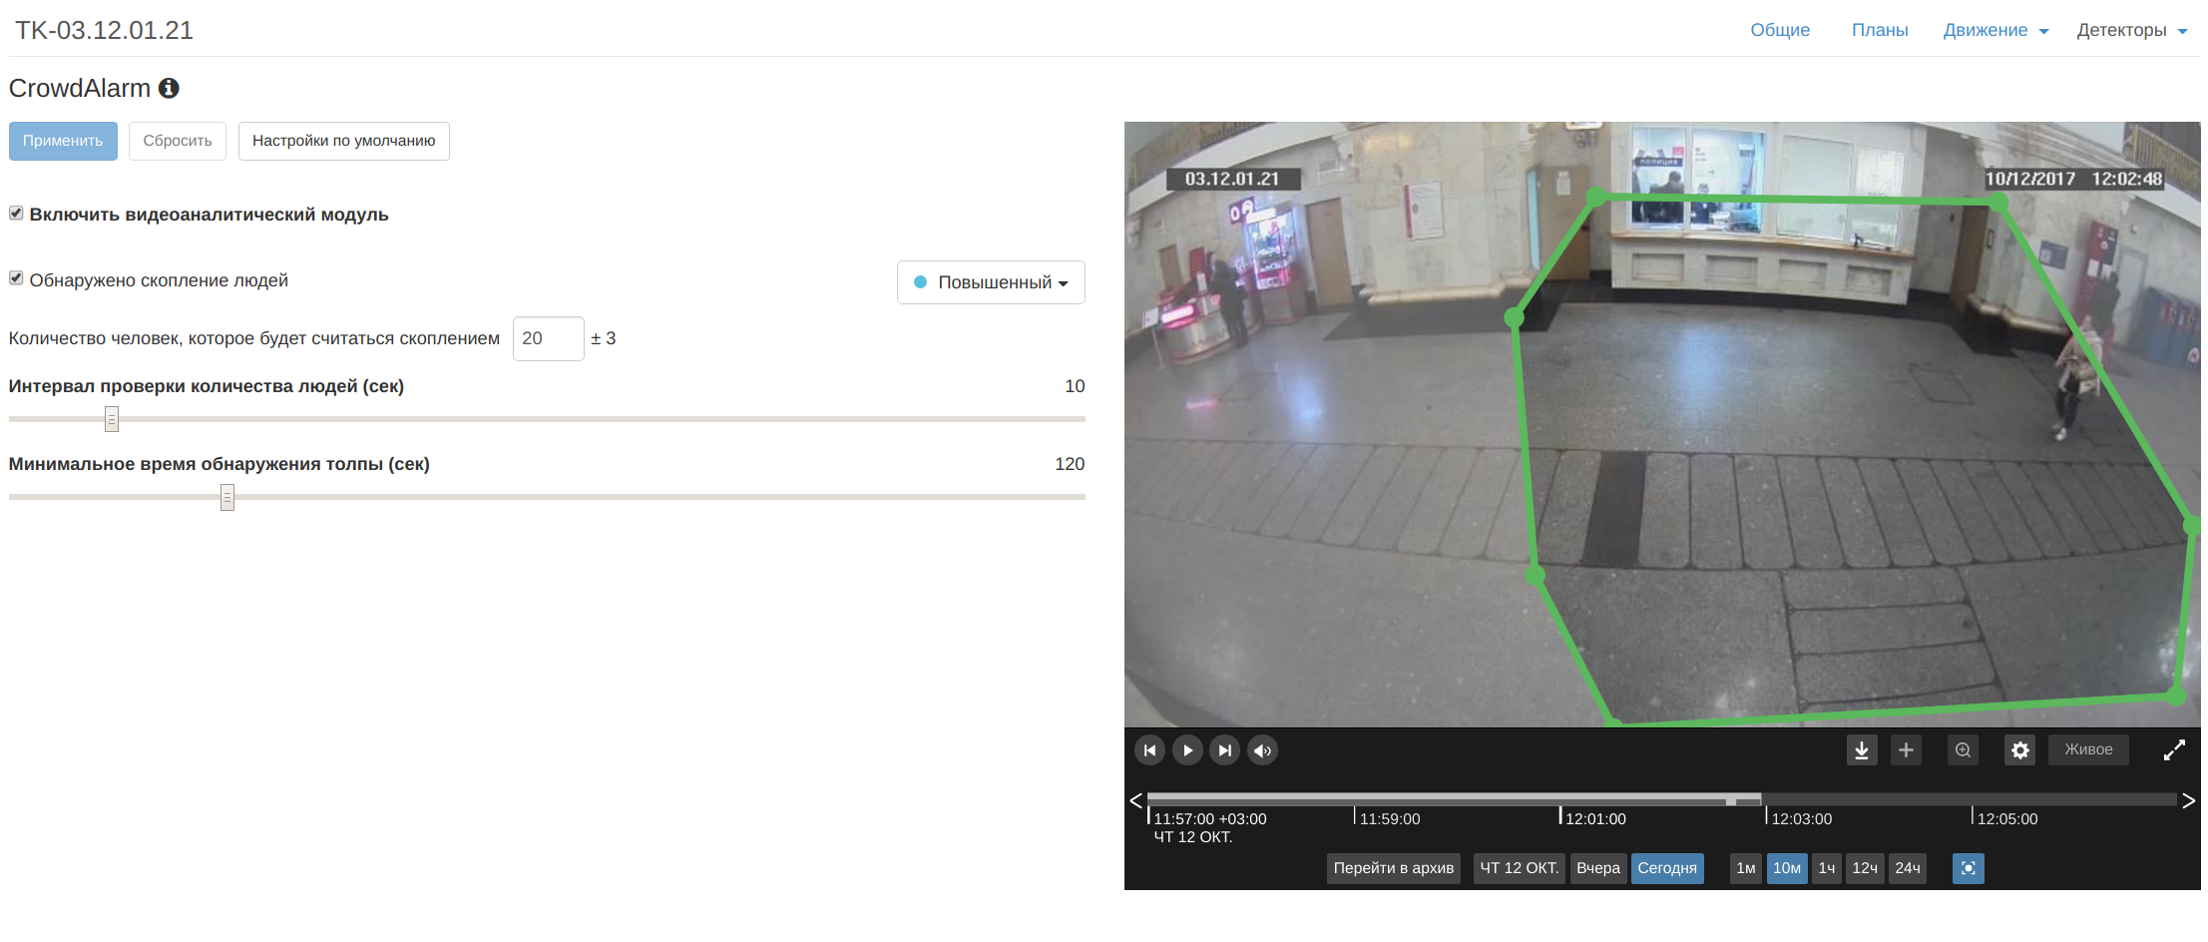Click the Сбросить button
This screenshot has height=942, width=2208.
178,141
